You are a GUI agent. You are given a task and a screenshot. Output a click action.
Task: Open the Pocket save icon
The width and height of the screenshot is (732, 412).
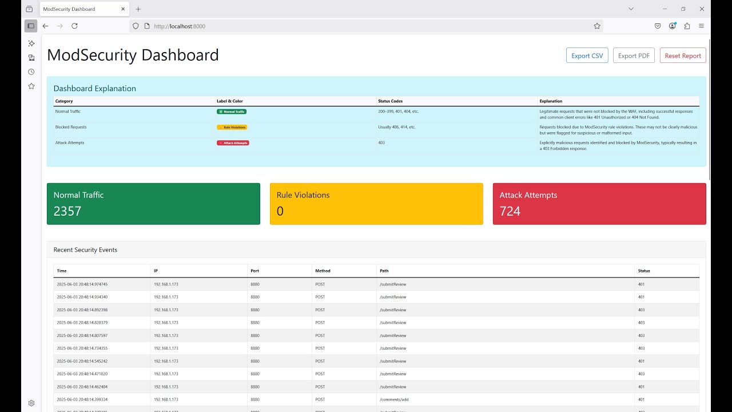(658, 26)
